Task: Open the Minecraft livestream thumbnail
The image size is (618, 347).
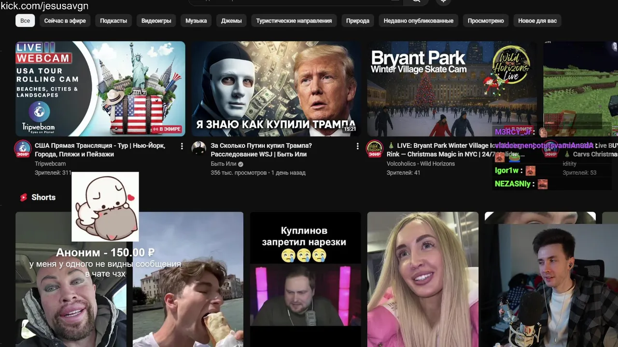Action: (580, 89)
